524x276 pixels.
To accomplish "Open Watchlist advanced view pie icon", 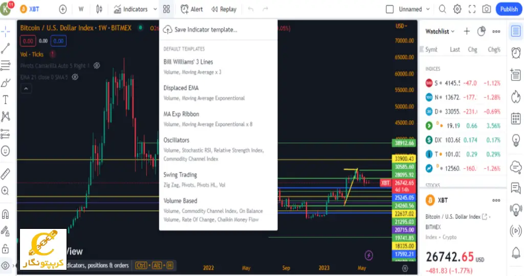I will click(x=481, y=31).
